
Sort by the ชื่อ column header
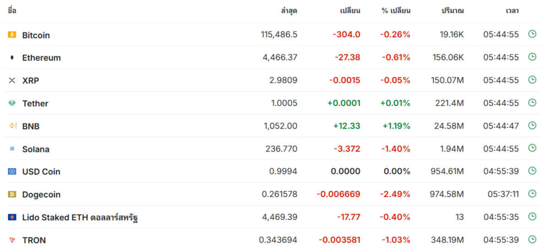(11, 11)
